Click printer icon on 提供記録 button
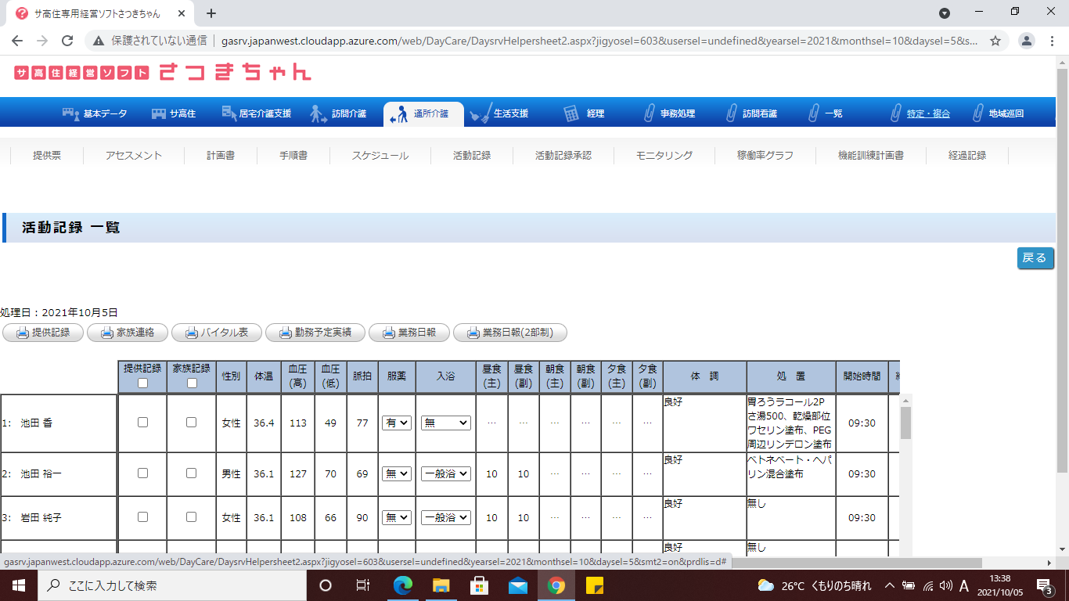Image resolution: width=1069 pixels, height=601 pixels. tap(23, 333)
